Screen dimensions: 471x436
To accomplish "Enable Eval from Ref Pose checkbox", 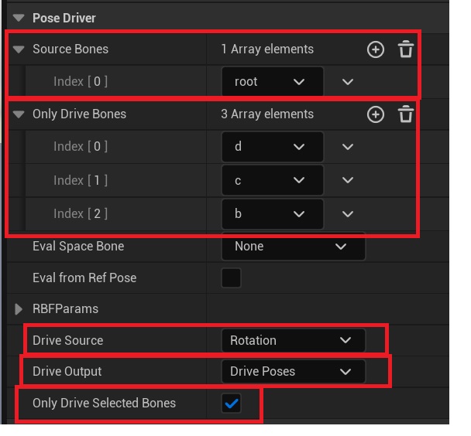I will [231, 278].
